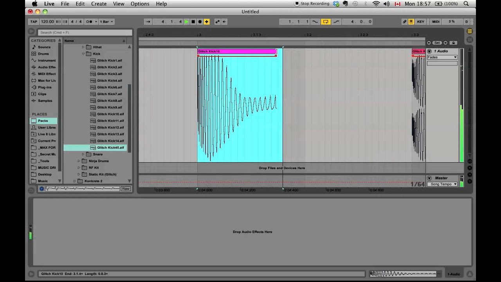The height and width of the screenshot is (282, 501).
Task: Fold the 1 Audio track
Action: point(429,51)
